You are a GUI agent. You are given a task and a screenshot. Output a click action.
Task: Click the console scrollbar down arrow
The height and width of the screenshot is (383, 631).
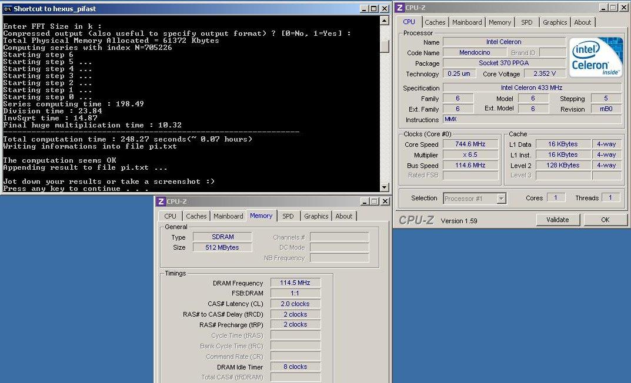385,187
